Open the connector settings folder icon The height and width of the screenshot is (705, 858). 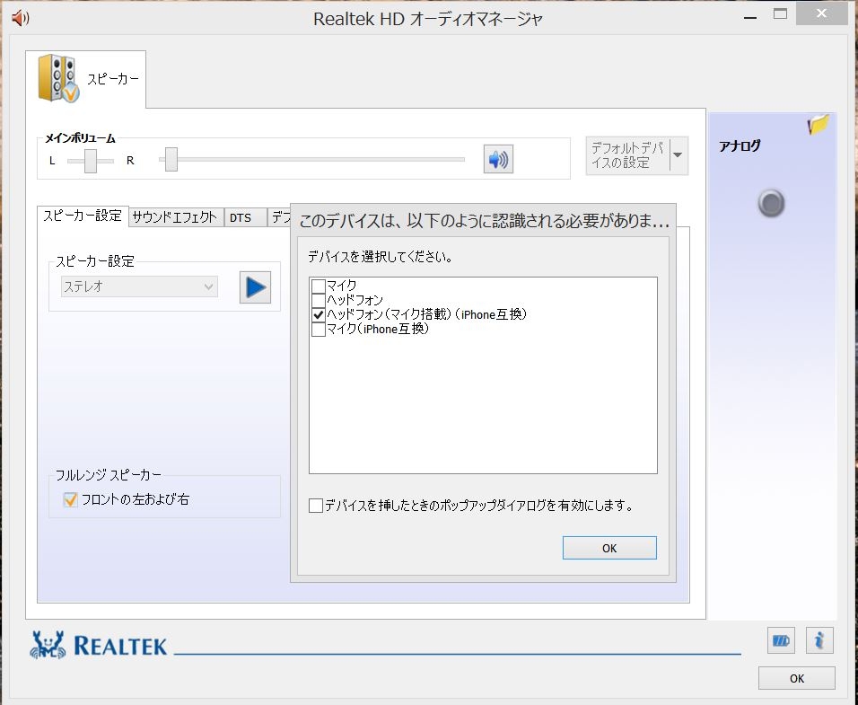(818, 124)
